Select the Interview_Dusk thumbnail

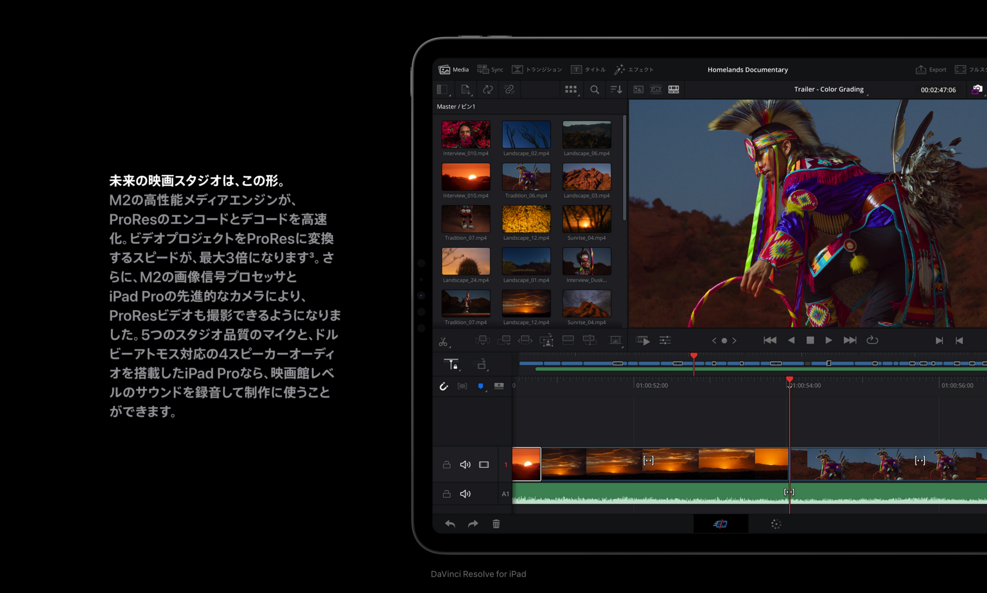click(587, 261)
